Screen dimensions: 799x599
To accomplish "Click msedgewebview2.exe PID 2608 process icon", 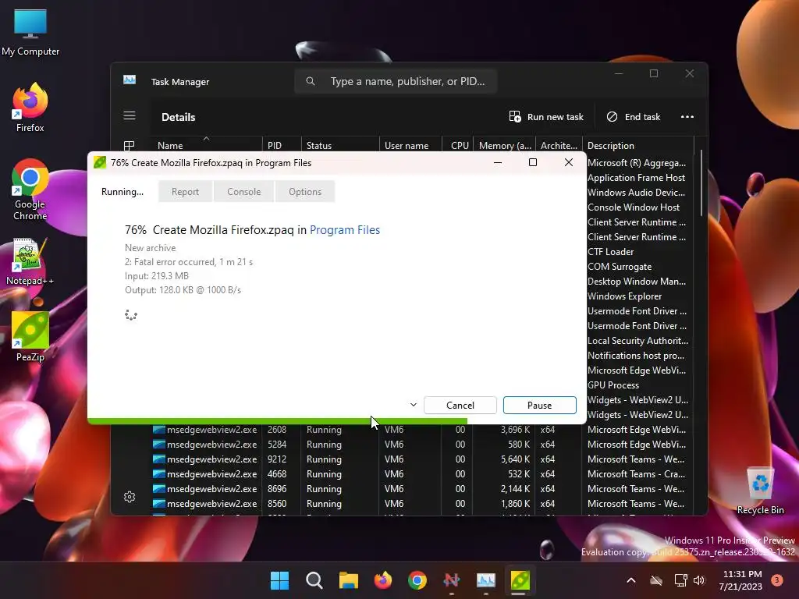I will click(159, 430).
